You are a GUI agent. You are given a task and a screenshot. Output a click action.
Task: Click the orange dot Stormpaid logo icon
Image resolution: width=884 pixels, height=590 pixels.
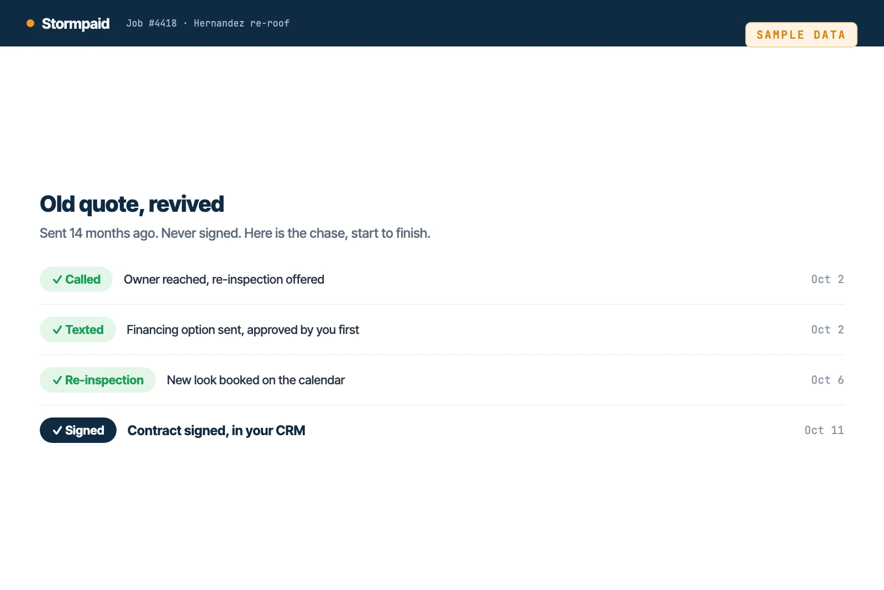(x=30, y=23)
